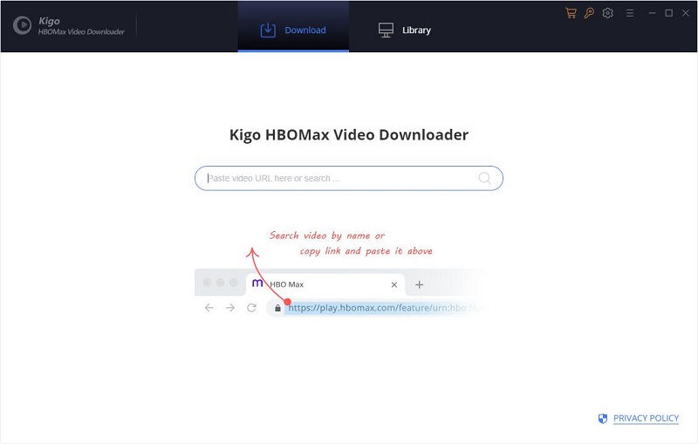Click the shield icon beside Privacy Policy
The width and height of the screenshot is (698, 444).
[x=603, y=419]
